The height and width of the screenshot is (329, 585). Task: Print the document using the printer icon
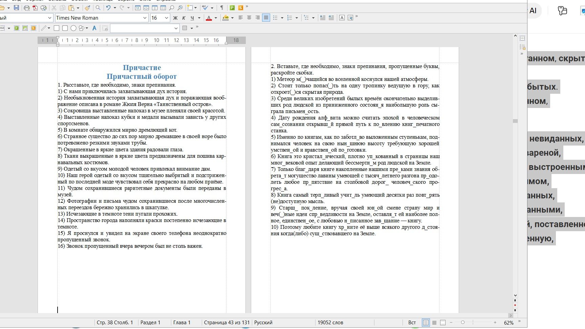(27, 8)
